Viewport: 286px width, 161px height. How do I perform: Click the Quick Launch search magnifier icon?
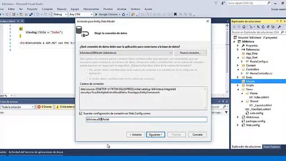(269, 3)
